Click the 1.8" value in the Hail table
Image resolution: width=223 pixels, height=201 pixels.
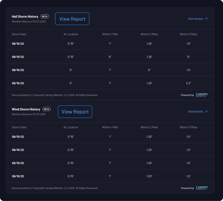(x=189, y=44)
